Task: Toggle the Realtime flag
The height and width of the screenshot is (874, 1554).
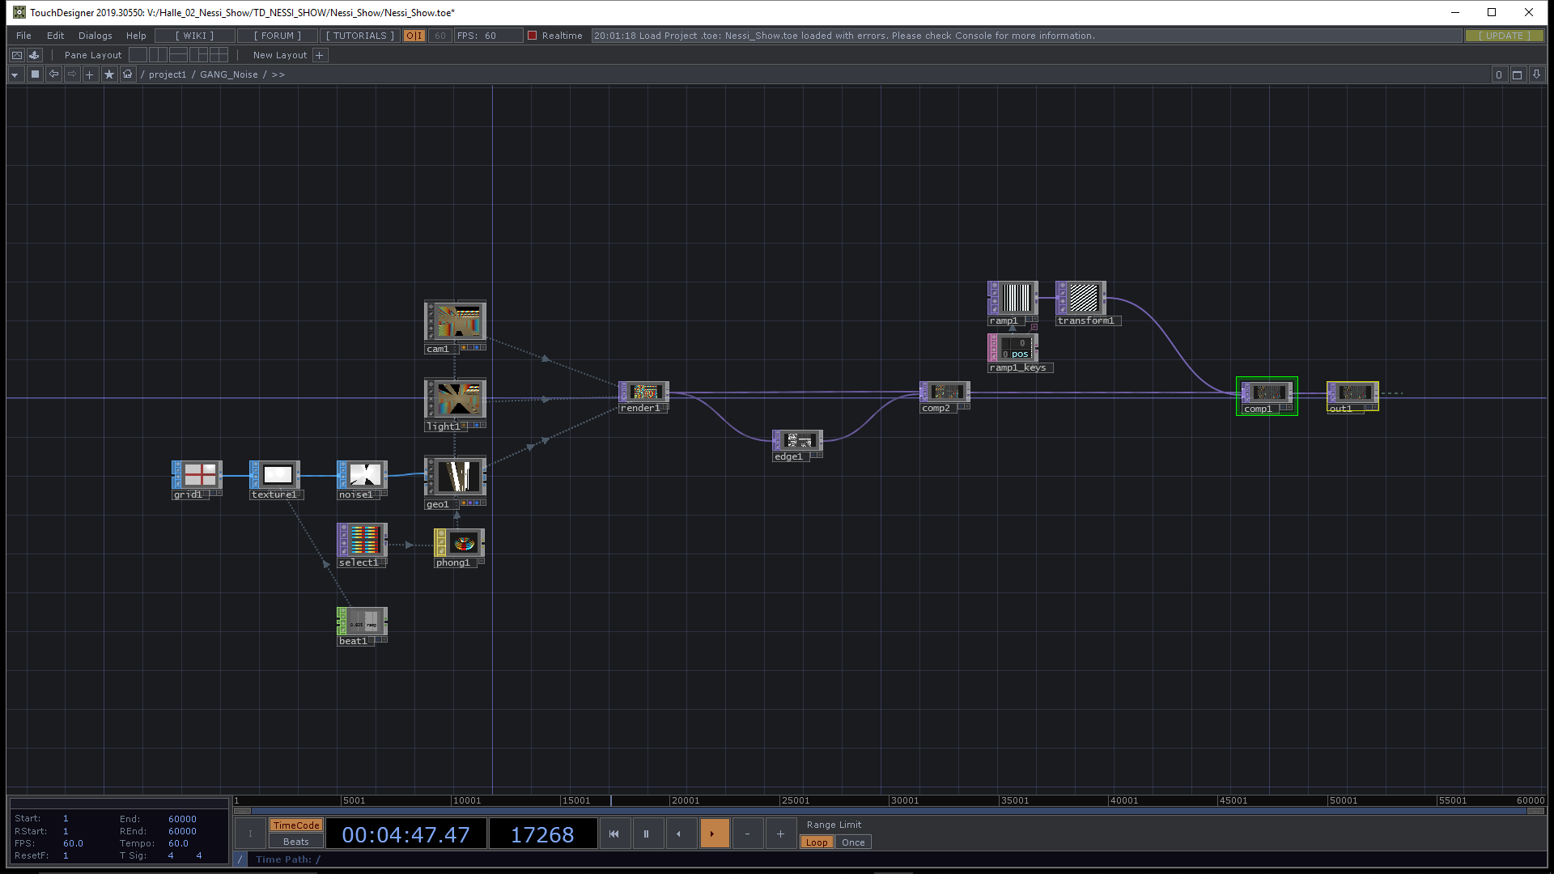Action: click(x=533, y=36)
